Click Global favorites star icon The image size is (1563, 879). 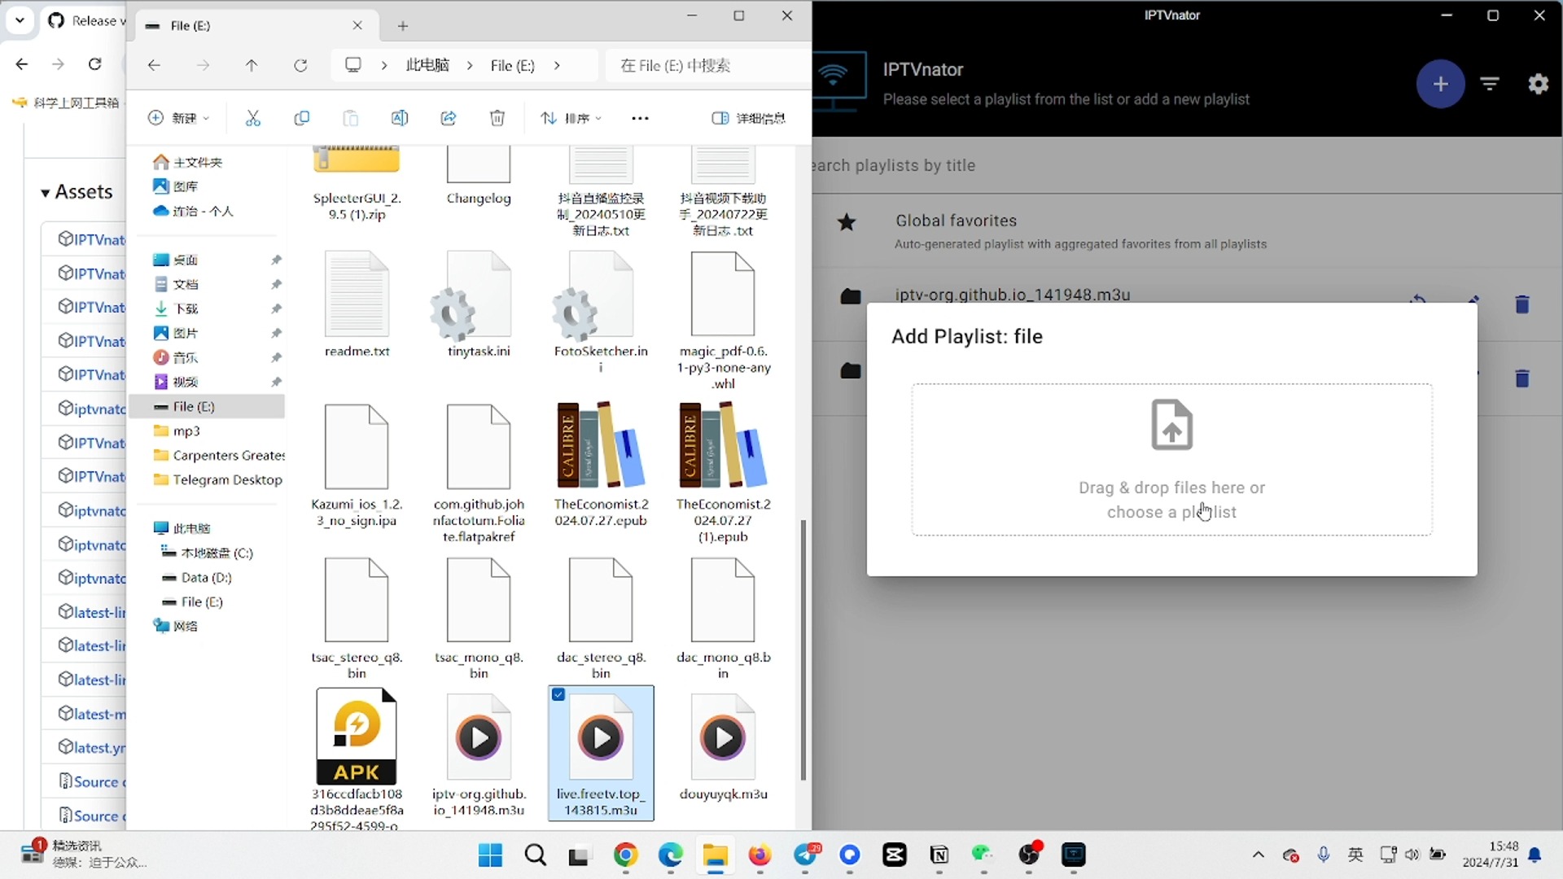click(x=847, y=222)
